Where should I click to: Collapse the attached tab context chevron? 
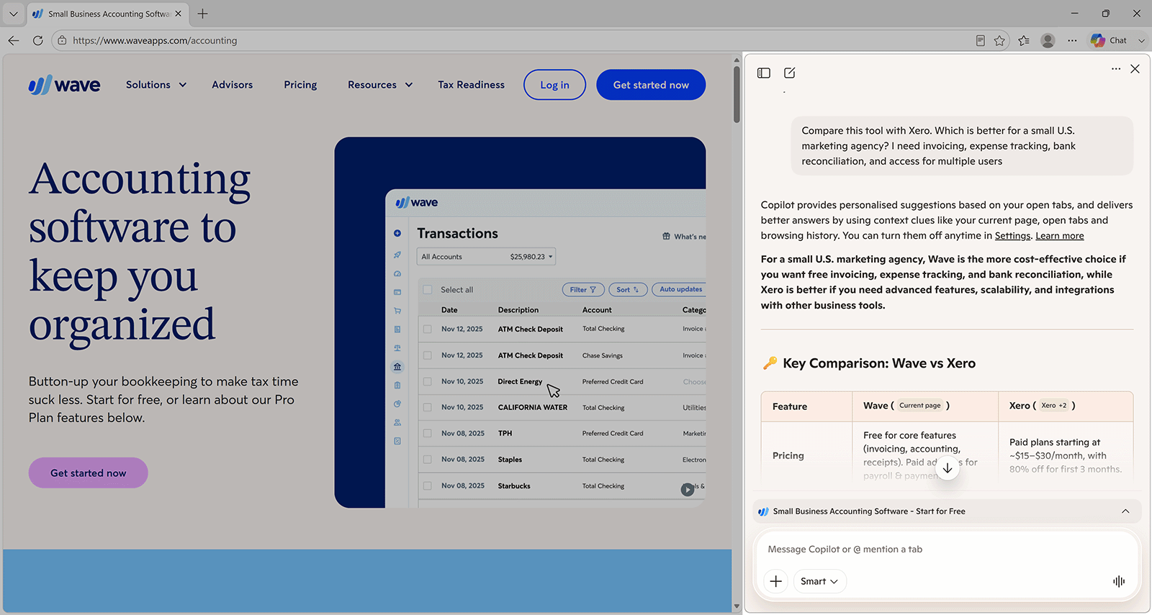(x=1125, y=511)
